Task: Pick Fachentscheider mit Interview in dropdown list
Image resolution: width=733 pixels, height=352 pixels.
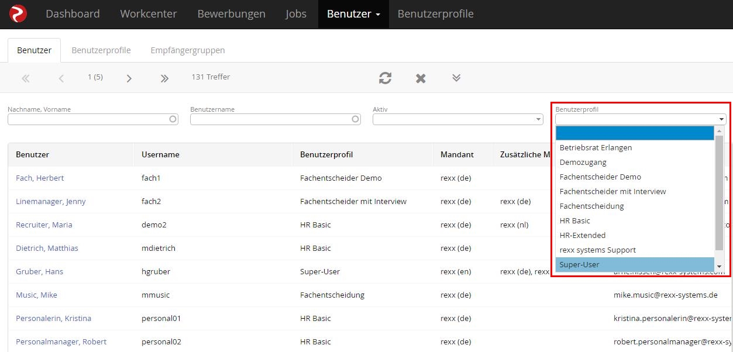Action: point(635,192)
